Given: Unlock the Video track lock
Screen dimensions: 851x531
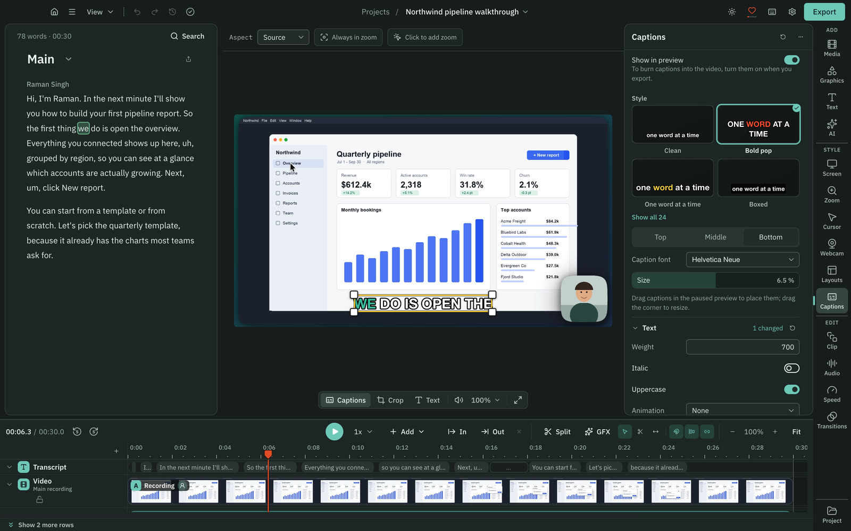Looking at the screenshot, I should (39, 500).
